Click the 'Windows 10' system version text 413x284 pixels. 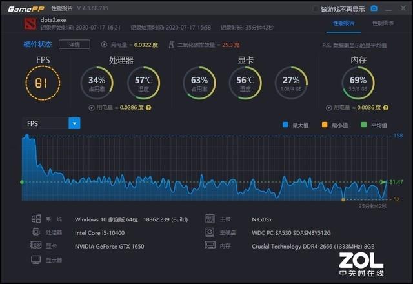[x=131, y=219]
